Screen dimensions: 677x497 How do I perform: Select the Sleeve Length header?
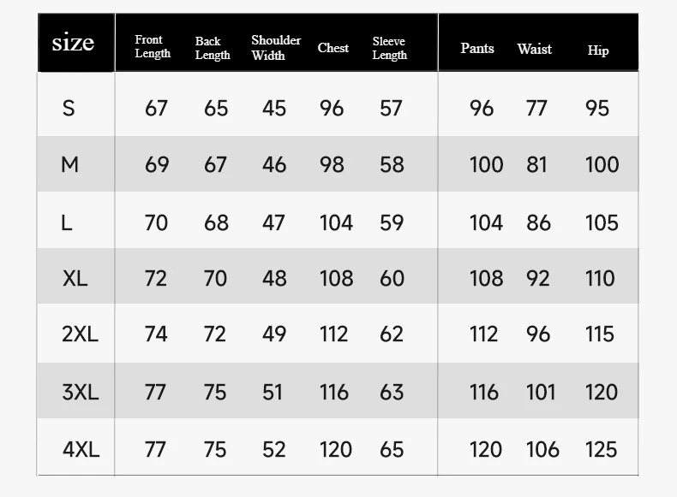[x=389, y=48]
